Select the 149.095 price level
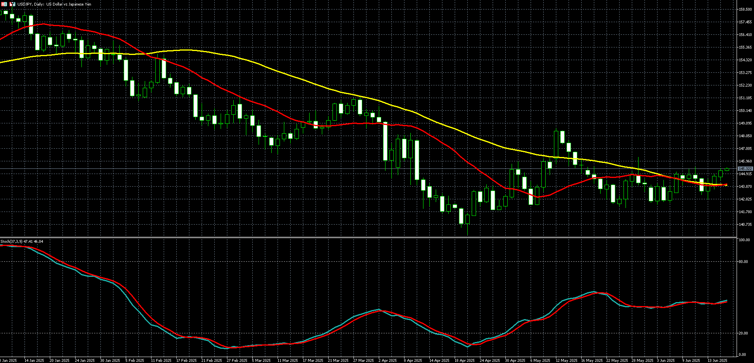Image resolution: width=754 pixels, height=363 pixels. pos(745,123)
